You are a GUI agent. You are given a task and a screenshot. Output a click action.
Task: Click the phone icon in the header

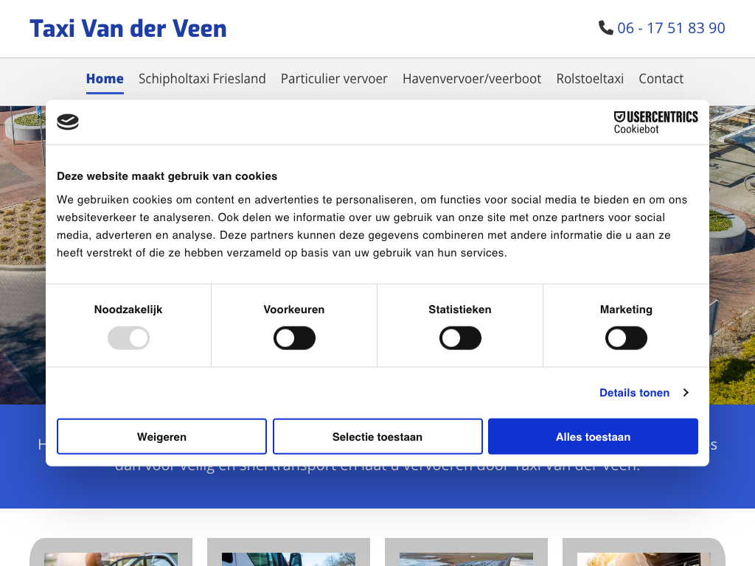[x=605, y=28]
